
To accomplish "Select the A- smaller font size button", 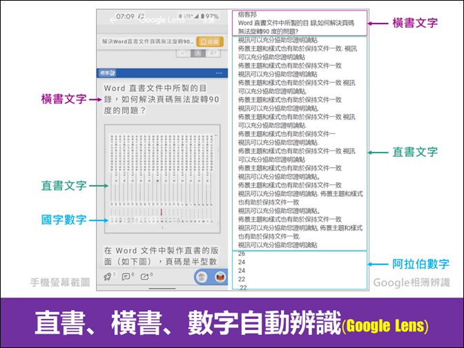I will [x=183, y=53].
